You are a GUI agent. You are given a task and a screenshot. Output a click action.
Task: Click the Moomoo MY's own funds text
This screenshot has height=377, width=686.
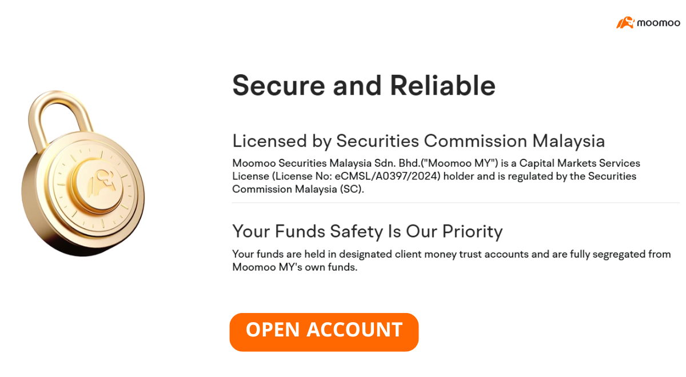click(x=294, y=267)
